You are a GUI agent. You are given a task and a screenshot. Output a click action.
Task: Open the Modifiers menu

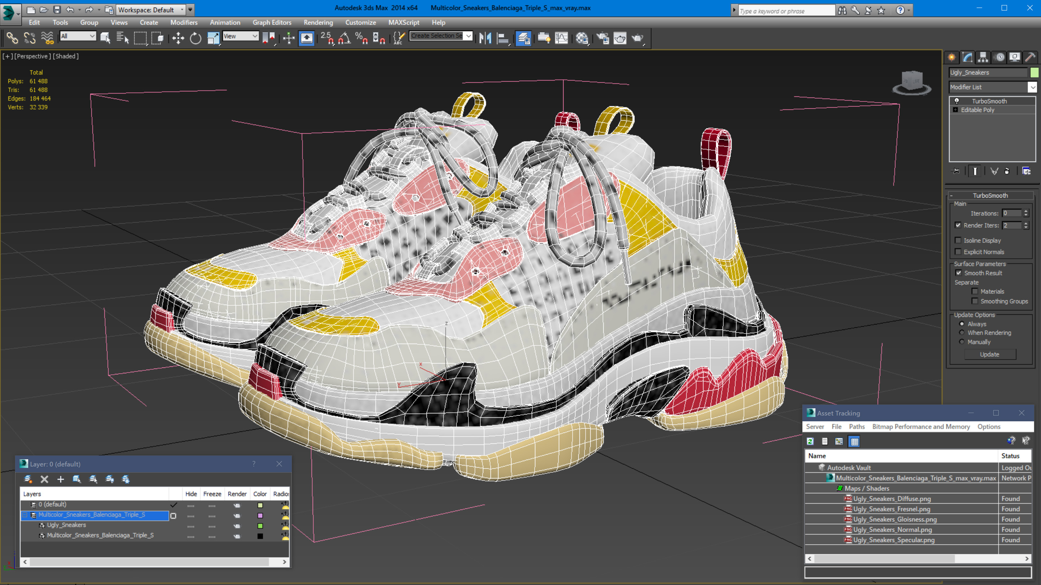184,23
